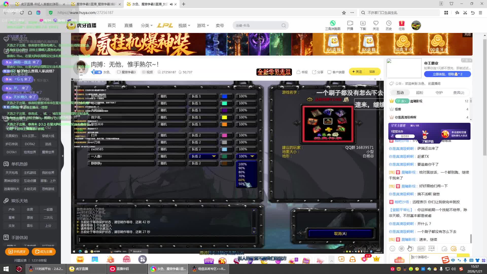The width and height of the screenshot is (487, 274).
Task: Mute the active Huya tab's speaker icon
Action: pos(171,4)
